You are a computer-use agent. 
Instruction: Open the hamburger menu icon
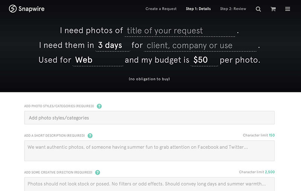tap(287, 9)
